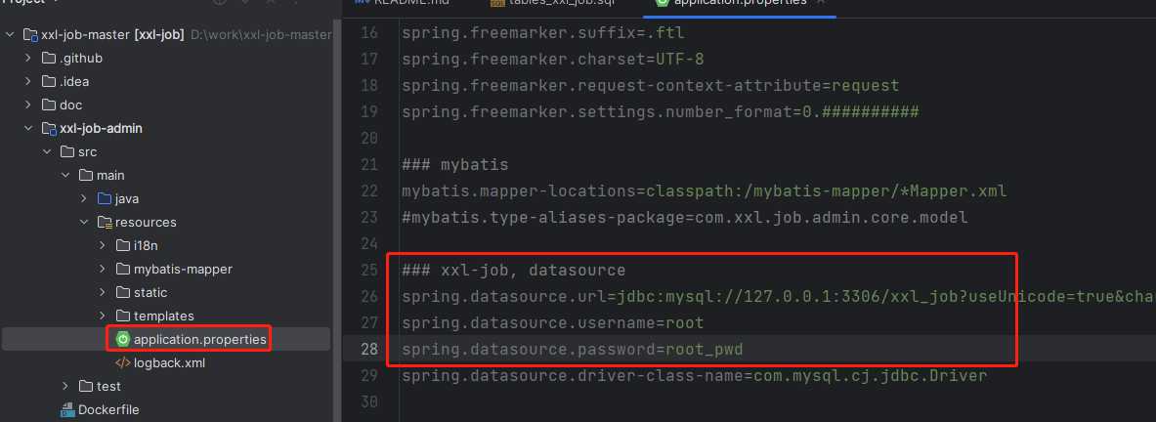Click the test folder icon
Image resolution: width=1156 pixels, height=422 pixels.
(x=85, y=386)
